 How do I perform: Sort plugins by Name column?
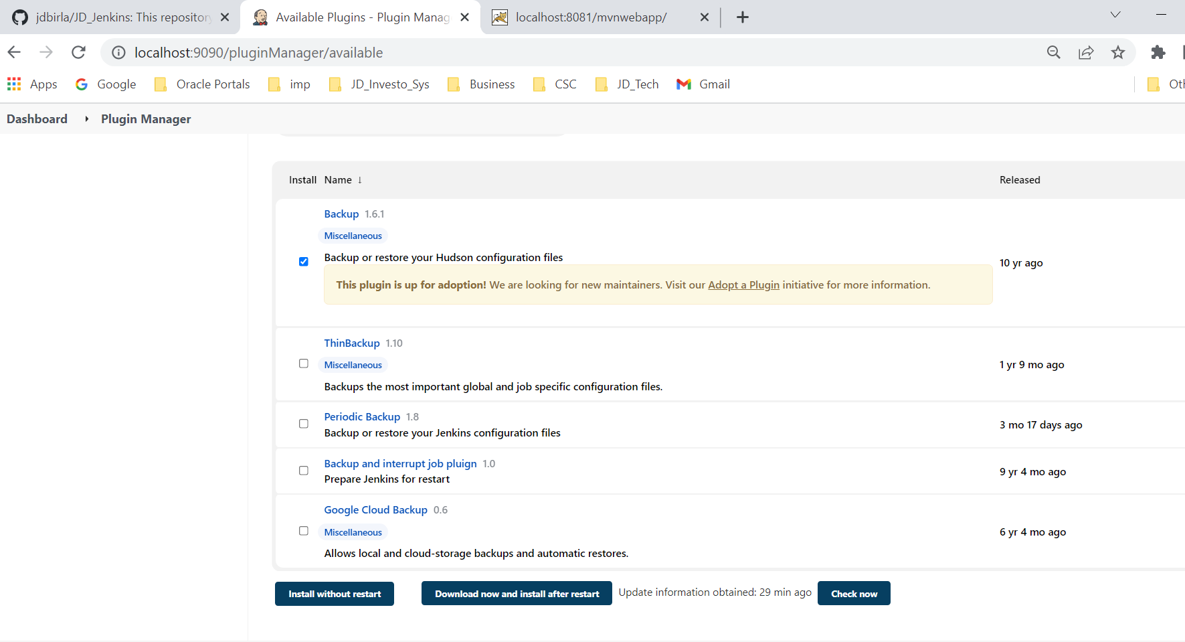(343, 179)
